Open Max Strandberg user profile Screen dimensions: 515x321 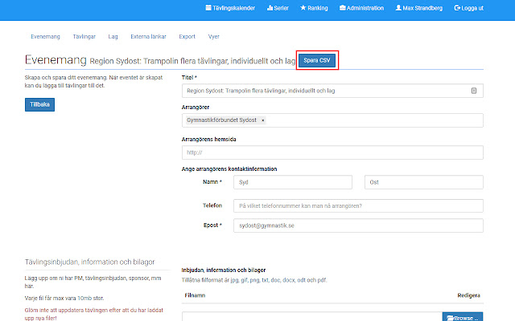(418, 8)
